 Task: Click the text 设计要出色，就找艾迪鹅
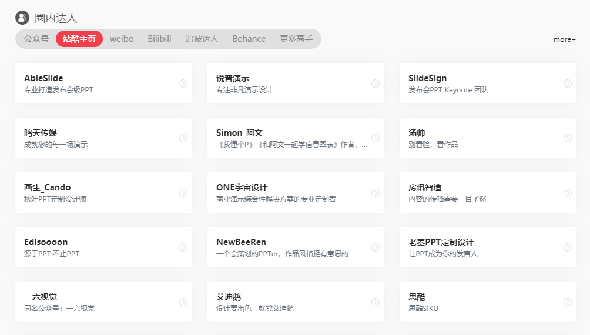click(x=254, y=309)
